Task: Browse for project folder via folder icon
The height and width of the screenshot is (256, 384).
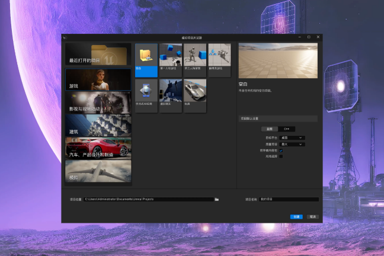Action: 217,200
